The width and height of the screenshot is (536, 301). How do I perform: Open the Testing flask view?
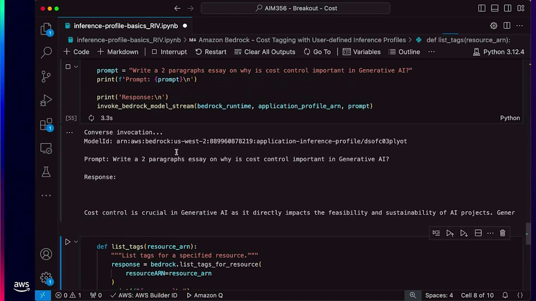46,172
